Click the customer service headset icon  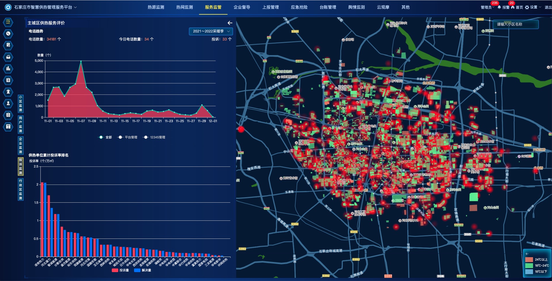tap(8, 92)
